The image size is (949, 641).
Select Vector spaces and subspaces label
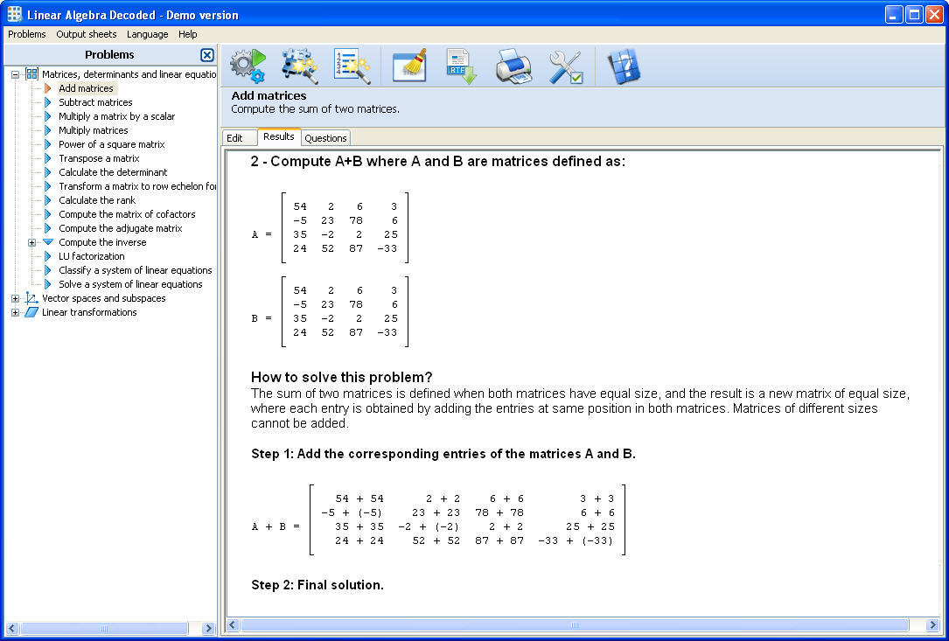click(103, 298)
